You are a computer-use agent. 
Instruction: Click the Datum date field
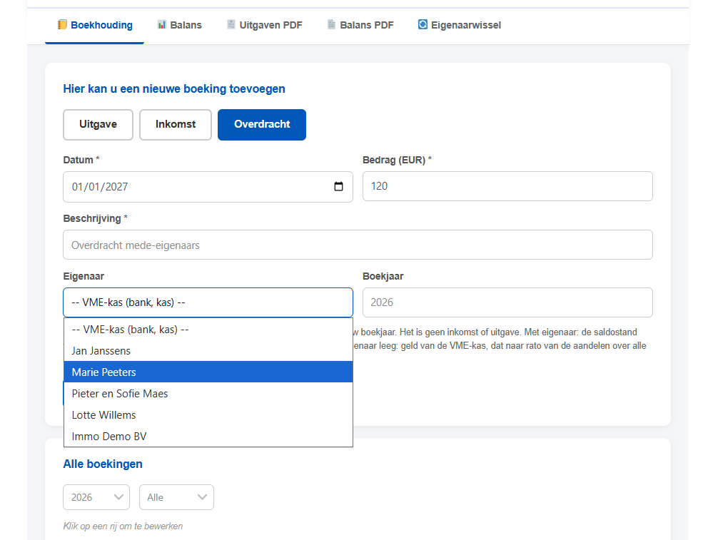(208, 187)
